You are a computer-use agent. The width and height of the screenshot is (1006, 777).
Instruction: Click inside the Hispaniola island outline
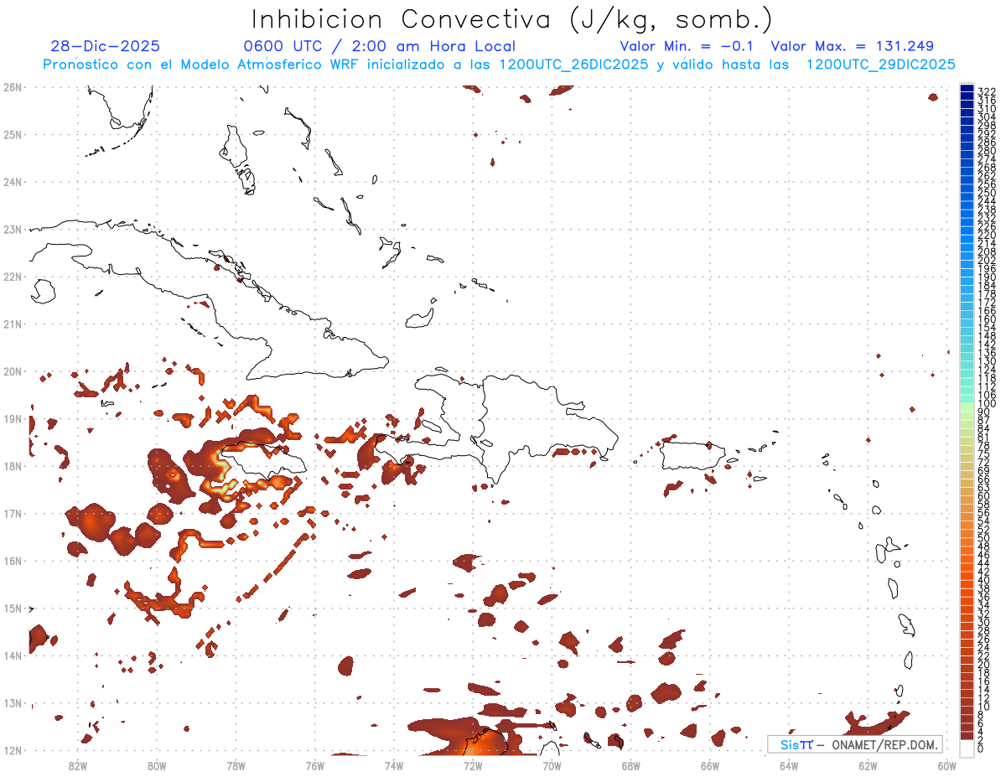(x=528, y=427)
